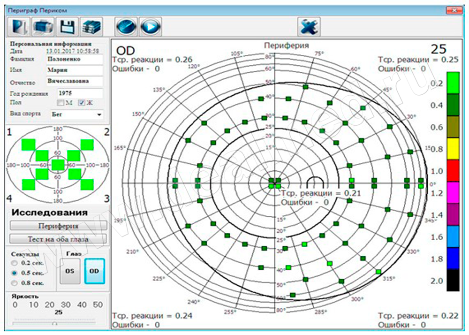Click the Тест на оба глаза button
The height and width of the screenshot is (335, 469).
point(58,239)
